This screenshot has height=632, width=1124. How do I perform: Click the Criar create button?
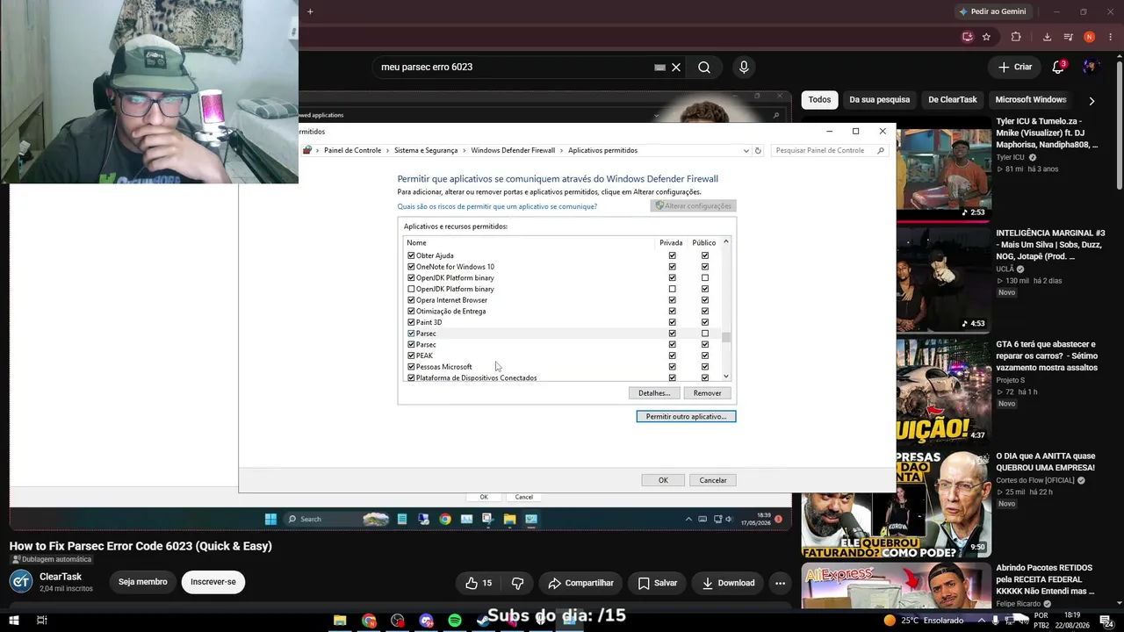[x=1015, y=67]
